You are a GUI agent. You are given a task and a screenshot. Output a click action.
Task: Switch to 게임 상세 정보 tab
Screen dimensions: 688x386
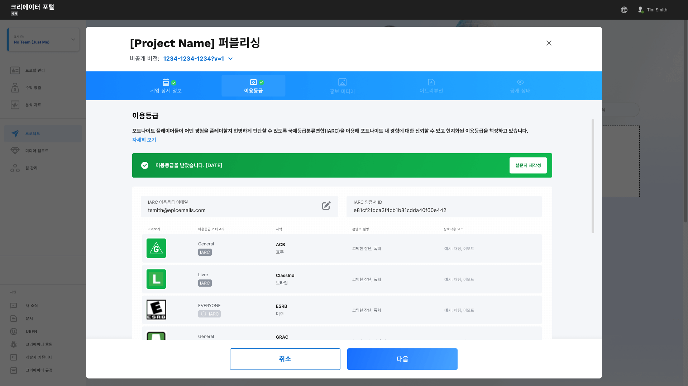(x=166, y=86)
